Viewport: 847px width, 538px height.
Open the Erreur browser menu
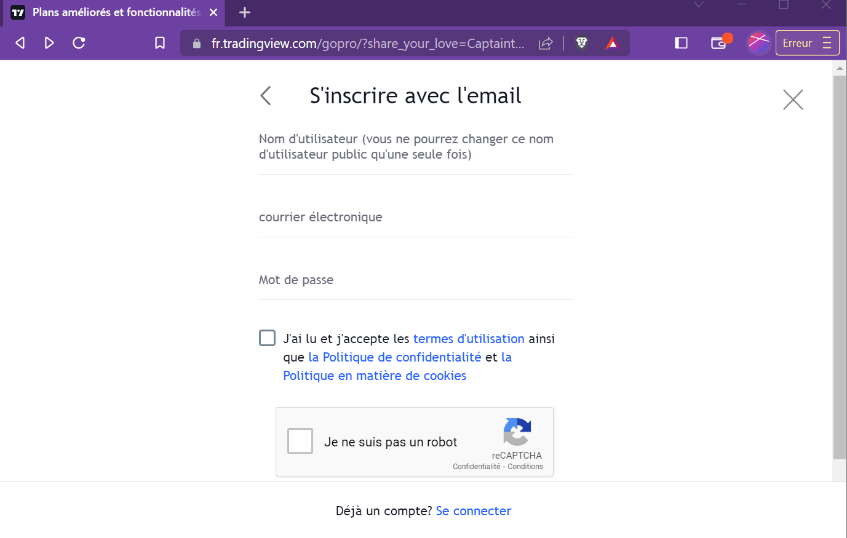(807, 43)
